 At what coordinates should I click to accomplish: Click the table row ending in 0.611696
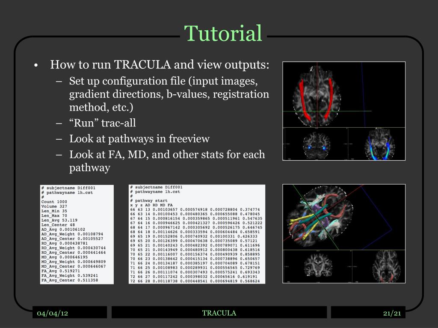195,245
